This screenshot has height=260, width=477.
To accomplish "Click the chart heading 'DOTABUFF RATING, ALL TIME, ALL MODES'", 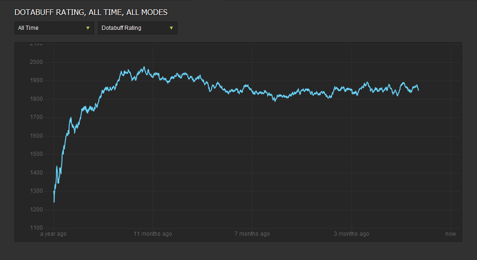I will point(91,12).
